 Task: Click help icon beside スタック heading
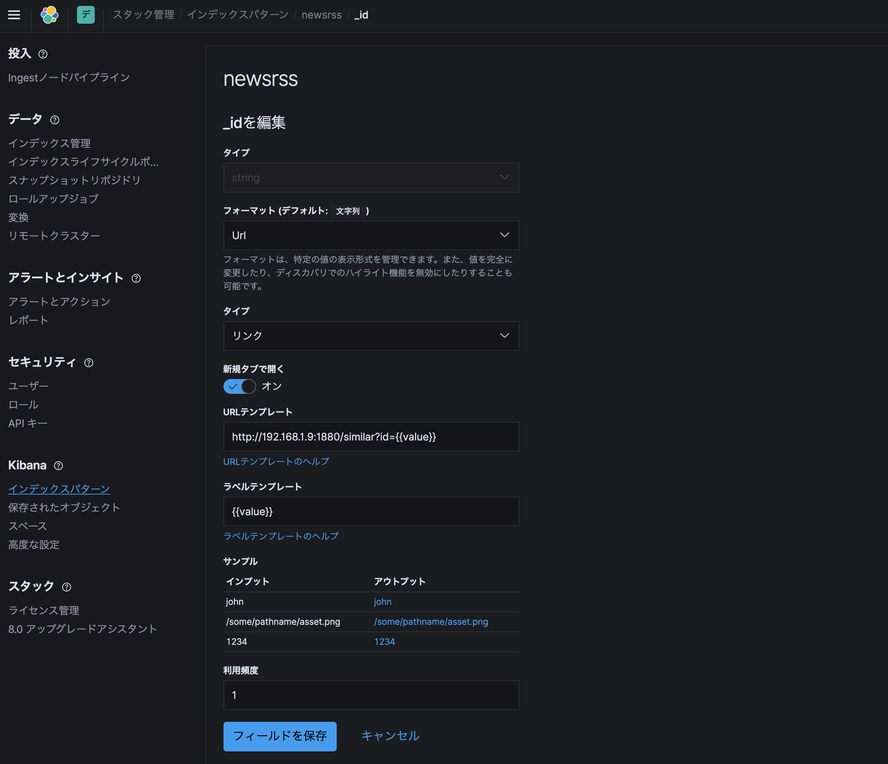pos(67,587)
